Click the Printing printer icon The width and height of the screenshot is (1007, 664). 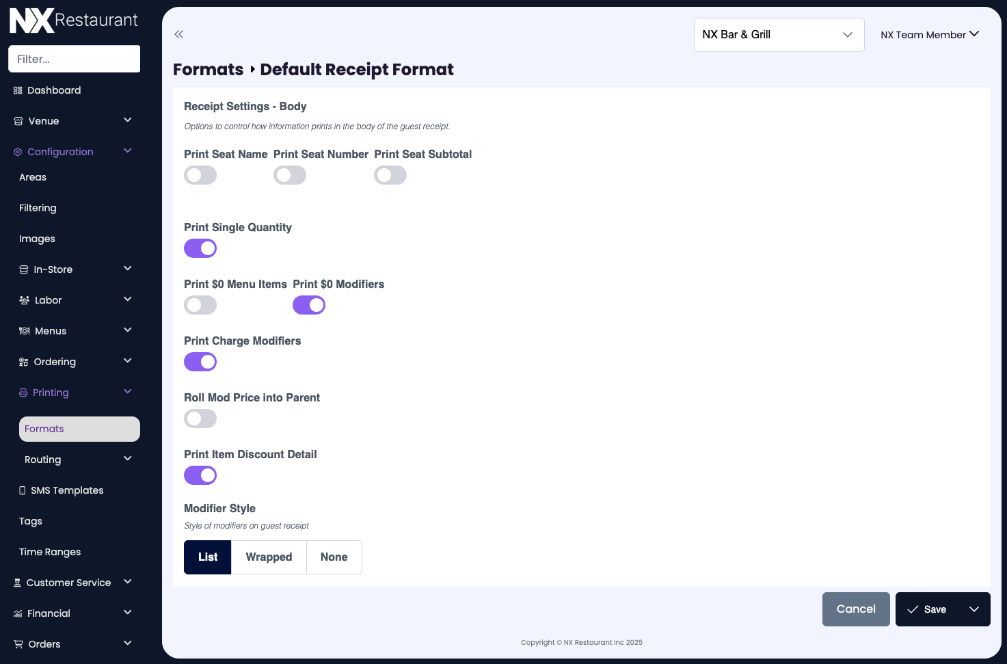pos(24,392)
